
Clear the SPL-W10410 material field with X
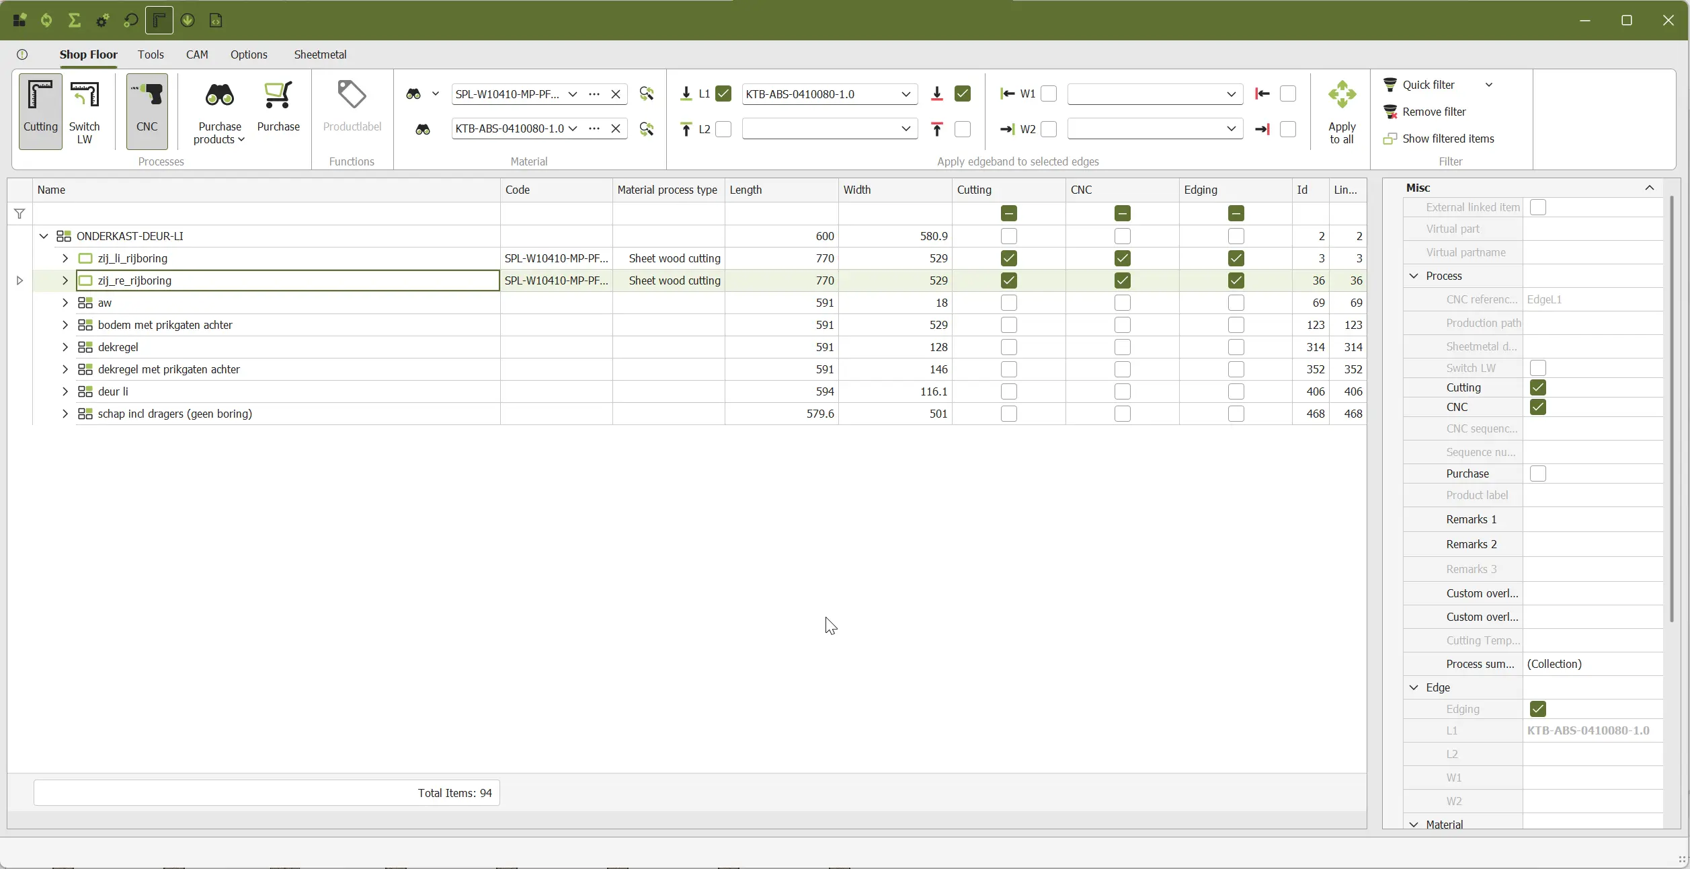[x=615, y=93]
